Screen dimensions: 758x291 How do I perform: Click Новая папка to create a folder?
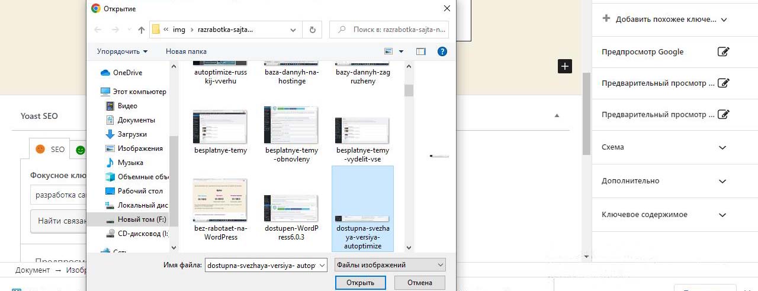[186, 51]
